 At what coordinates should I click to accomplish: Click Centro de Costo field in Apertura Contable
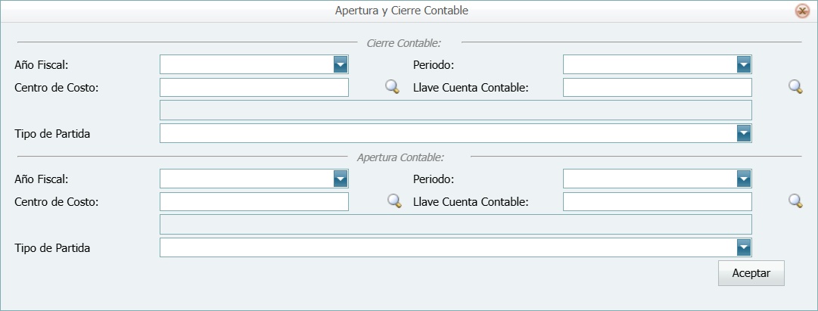(x=253, y=202)
